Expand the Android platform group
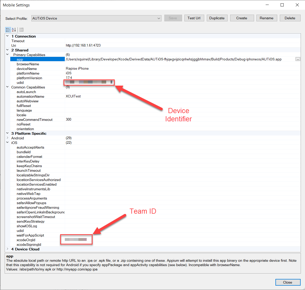The width and height of the screenshot is (305, 290). tap(7, 138)
